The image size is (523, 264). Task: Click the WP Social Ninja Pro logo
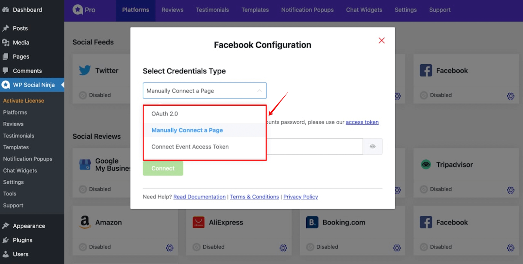[84, 10]
